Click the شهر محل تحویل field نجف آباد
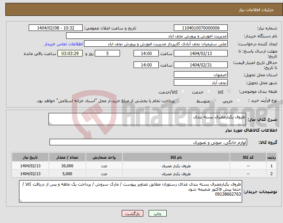Viewport: 283px width, 223px height. 200,82
